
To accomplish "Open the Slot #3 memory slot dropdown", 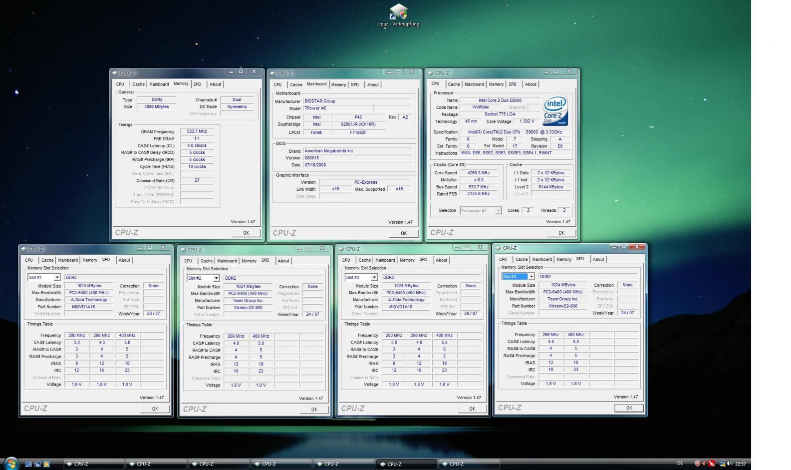I will point(374,277).
